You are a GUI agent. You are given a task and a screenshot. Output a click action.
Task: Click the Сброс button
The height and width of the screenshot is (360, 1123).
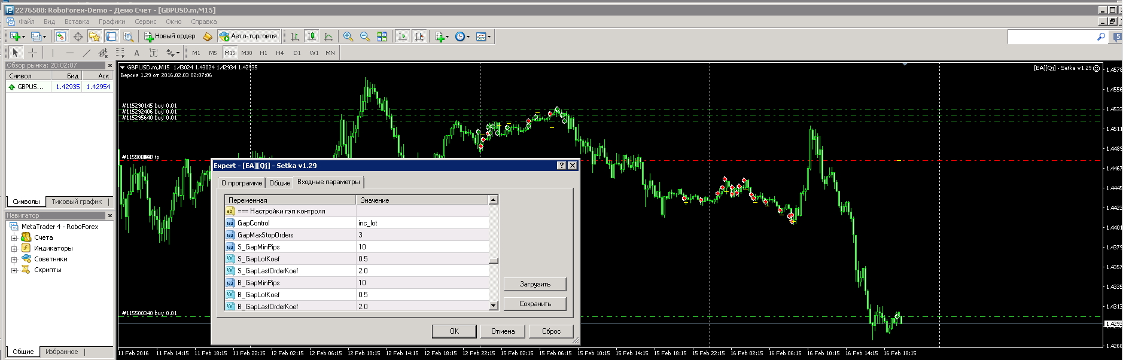tap(552, 331)
